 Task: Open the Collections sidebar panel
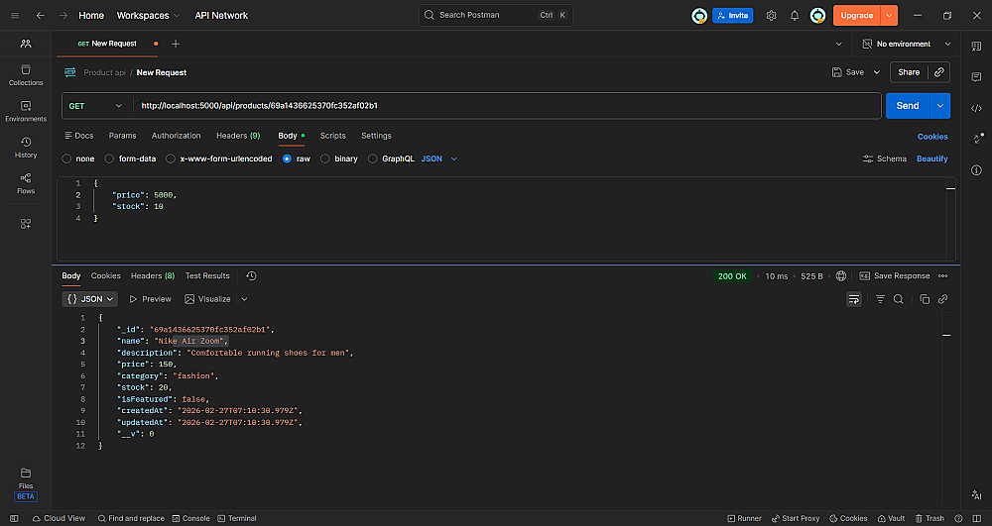click(x=26, y=75)
